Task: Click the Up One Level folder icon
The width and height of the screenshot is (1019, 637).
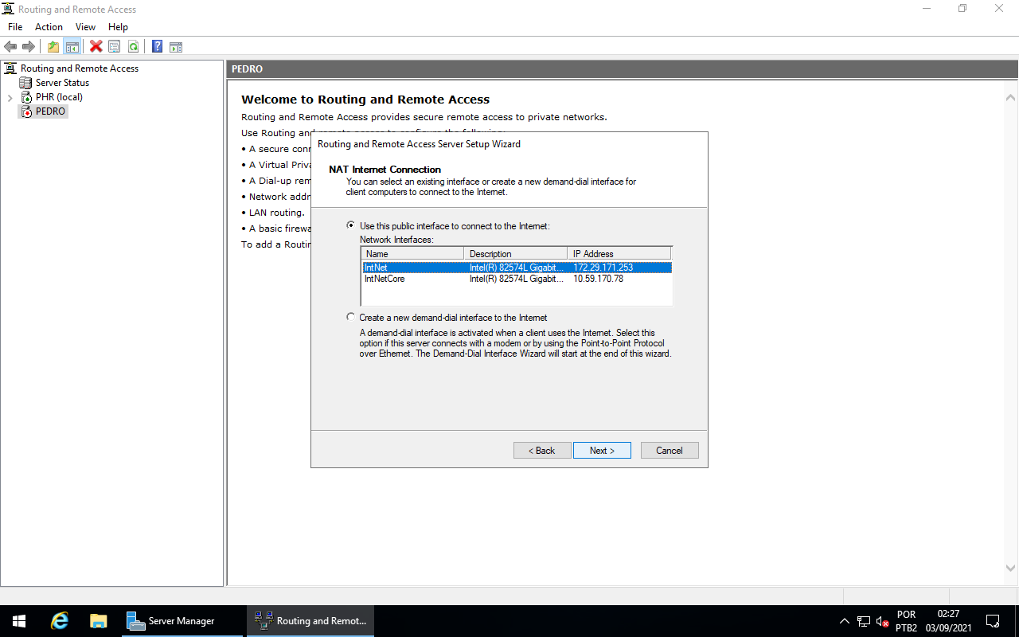Action: tap(53, 47)
